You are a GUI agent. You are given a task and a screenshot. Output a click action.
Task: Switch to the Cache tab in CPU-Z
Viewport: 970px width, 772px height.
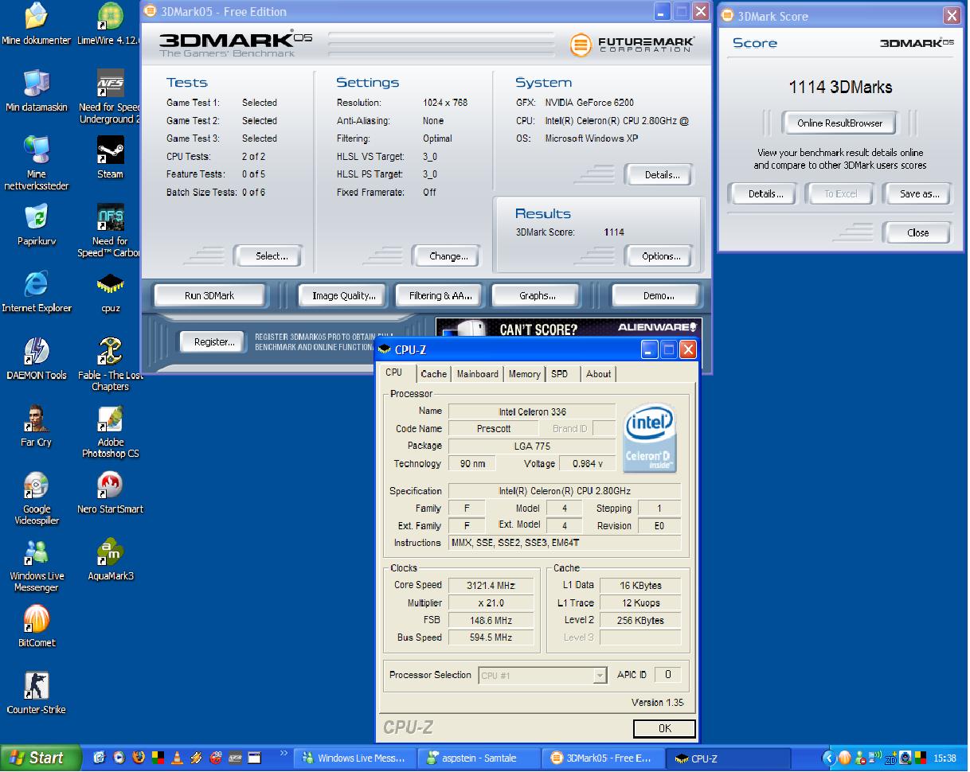(434, 374)
